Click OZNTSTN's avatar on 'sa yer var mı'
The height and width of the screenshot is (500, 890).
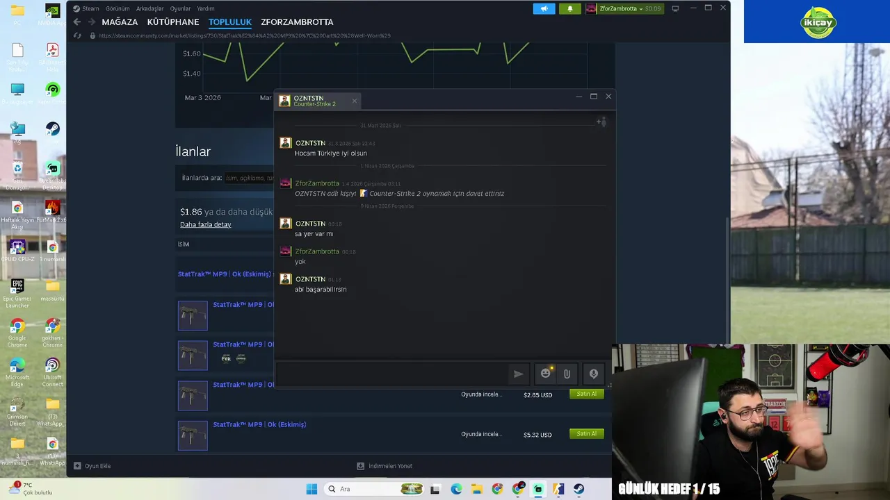click(285, 224)
